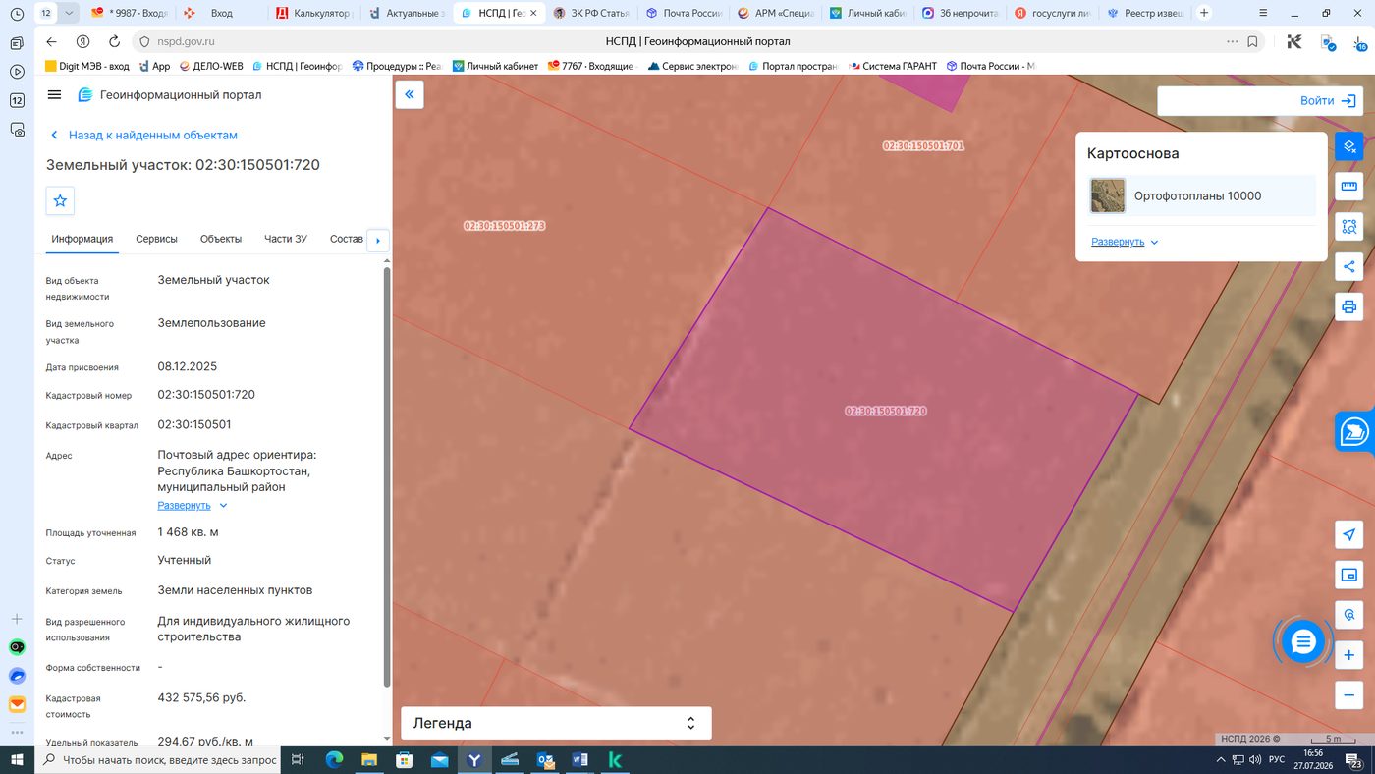Open the Части ЗУ tab
Image resolution: width=1375 pixels, height=774 pixels.
286,239
